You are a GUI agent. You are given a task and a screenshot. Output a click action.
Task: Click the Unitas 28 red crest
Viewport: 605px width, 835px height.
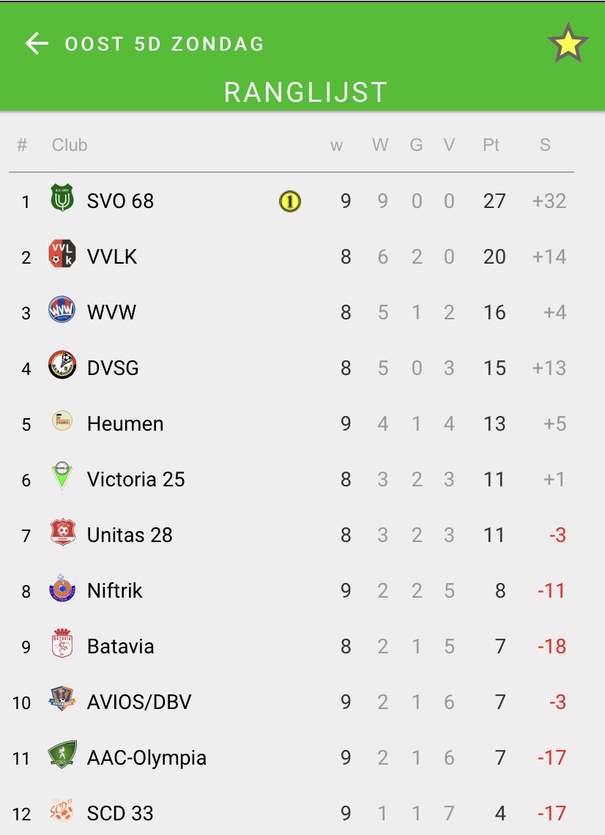click(x=62, y=533)
